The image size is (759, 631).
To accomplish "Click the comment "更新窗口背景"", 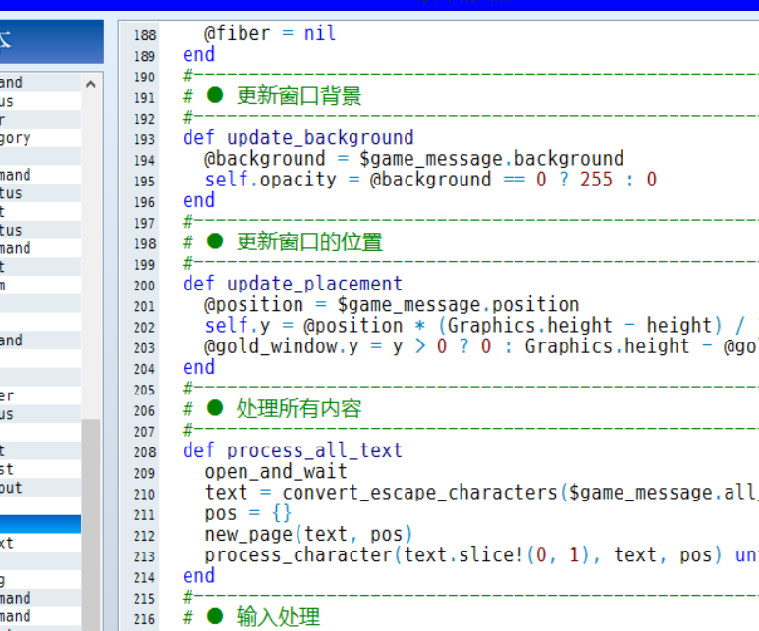I will tap(298, 96).
